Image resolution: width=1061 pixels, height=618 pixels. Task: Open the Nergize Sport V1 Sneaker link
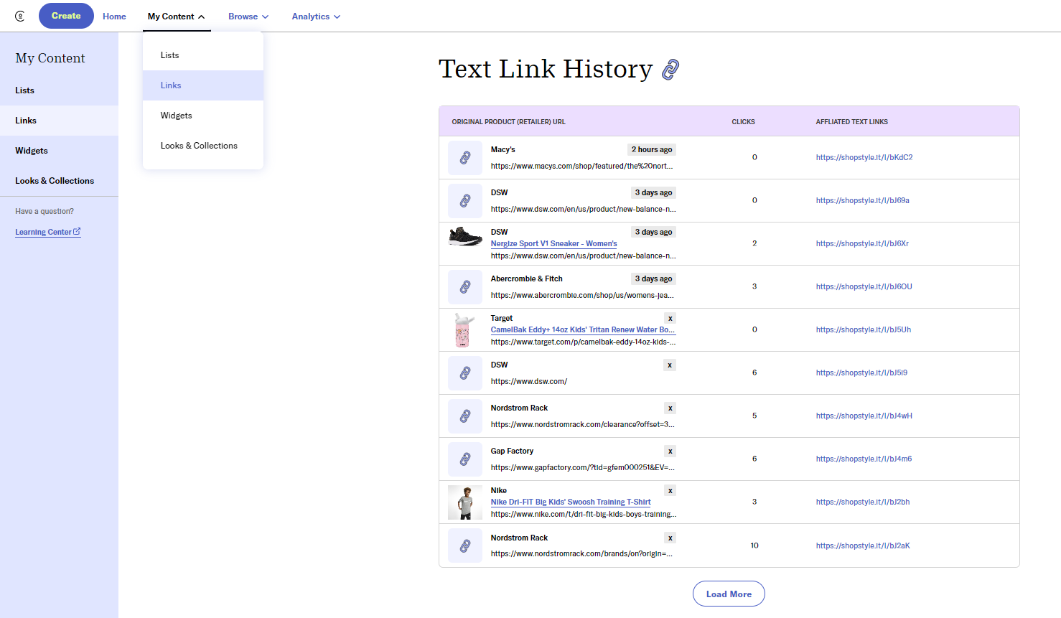(x=553, y=244)
